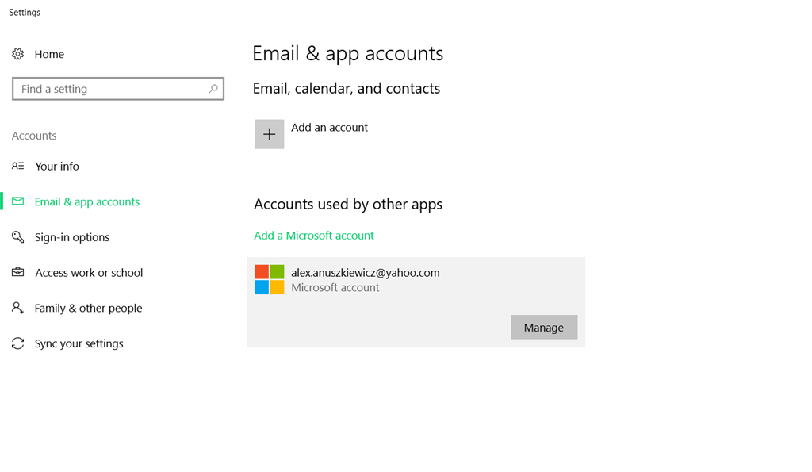
Task: Open the Home settings page
Action: [49, 54]
